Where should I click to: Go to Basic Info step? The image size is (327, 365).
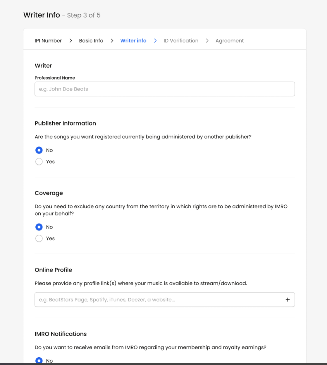click(91, 41)
